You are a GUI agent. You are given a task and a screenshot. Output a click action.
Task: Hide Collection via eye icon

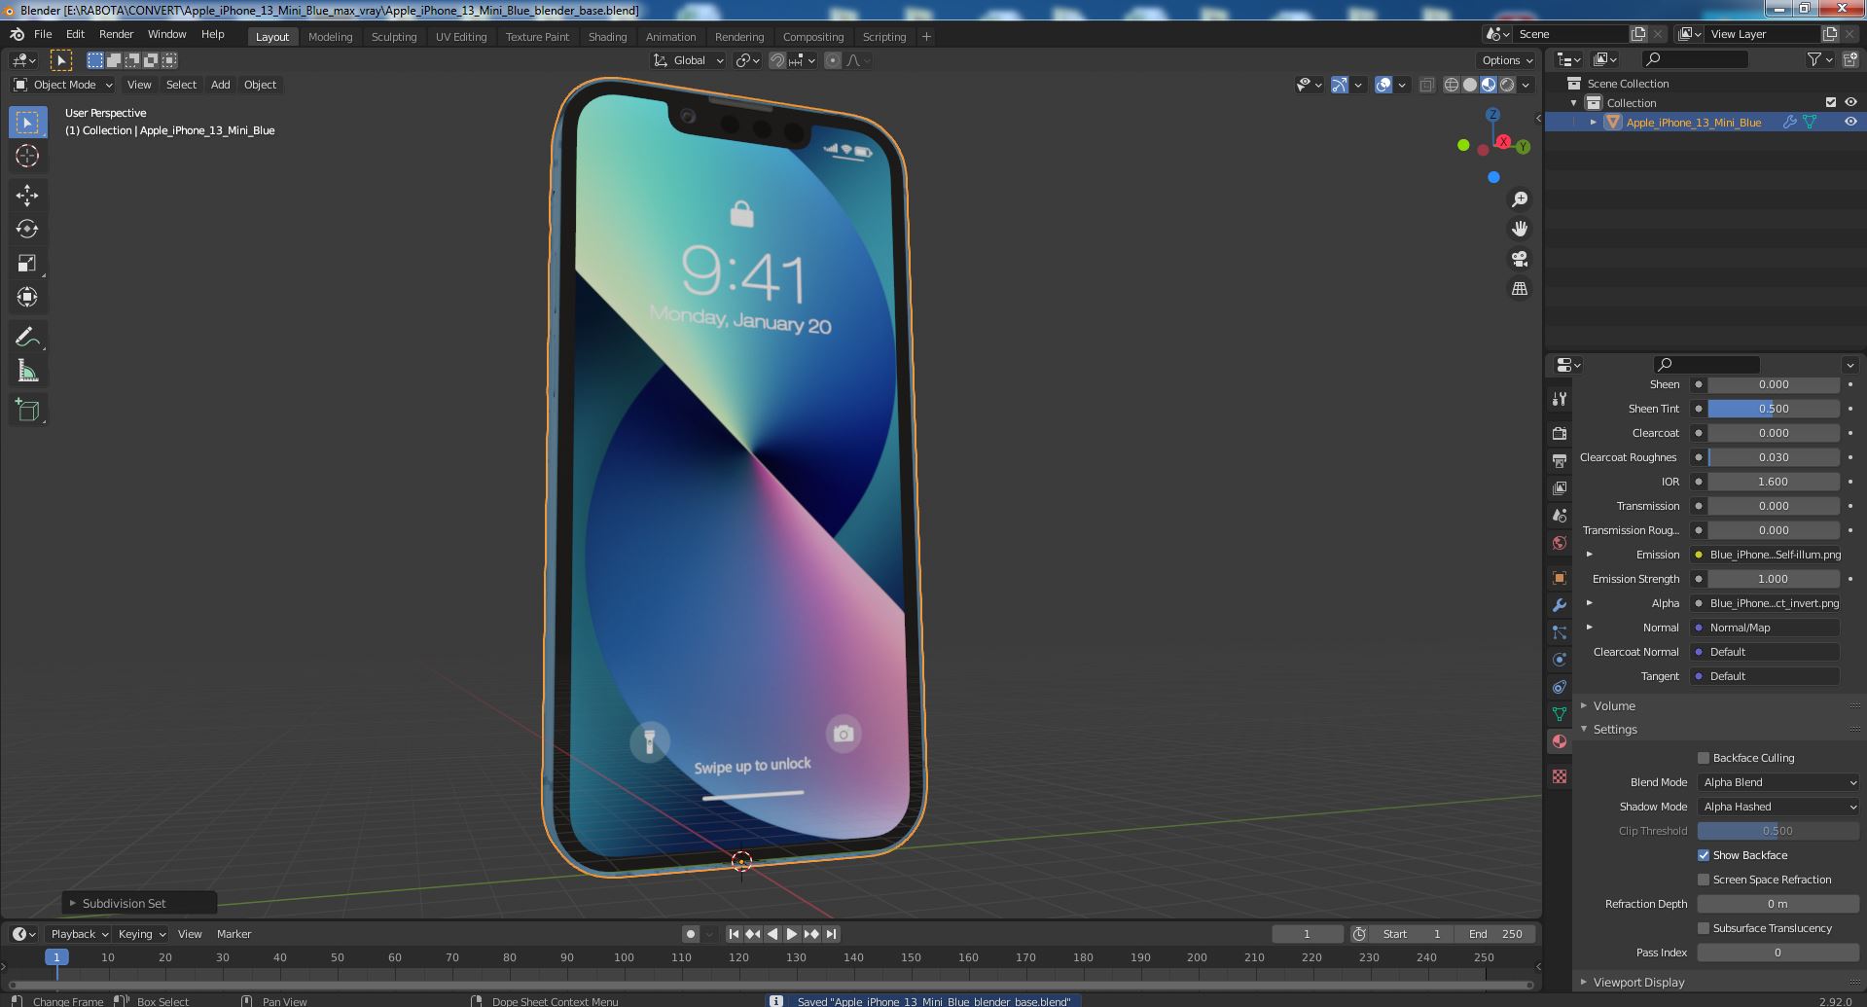pyautogui.click(x=1850, y=102)
